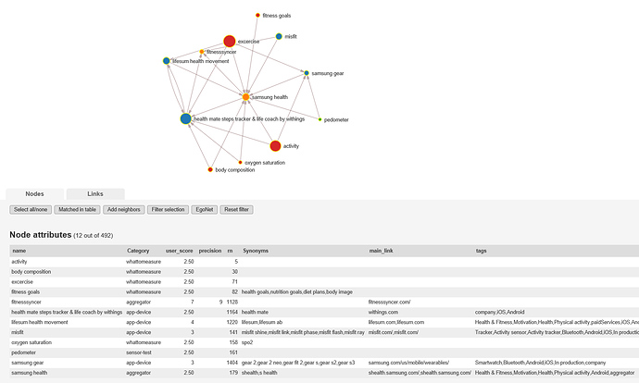Viewport: 639px width, 383px height.
Task: Click the orange samsung health node
Action: (245, 97)
